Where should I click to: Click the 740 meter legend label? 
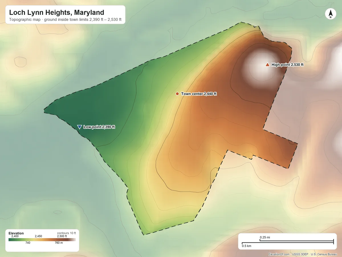pyautogui.click(x=28, y=243)
